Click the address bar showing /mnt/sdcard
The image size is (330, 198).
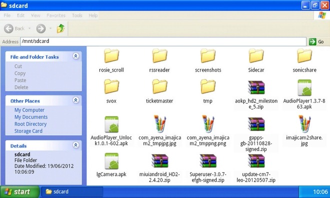point(163,41)
